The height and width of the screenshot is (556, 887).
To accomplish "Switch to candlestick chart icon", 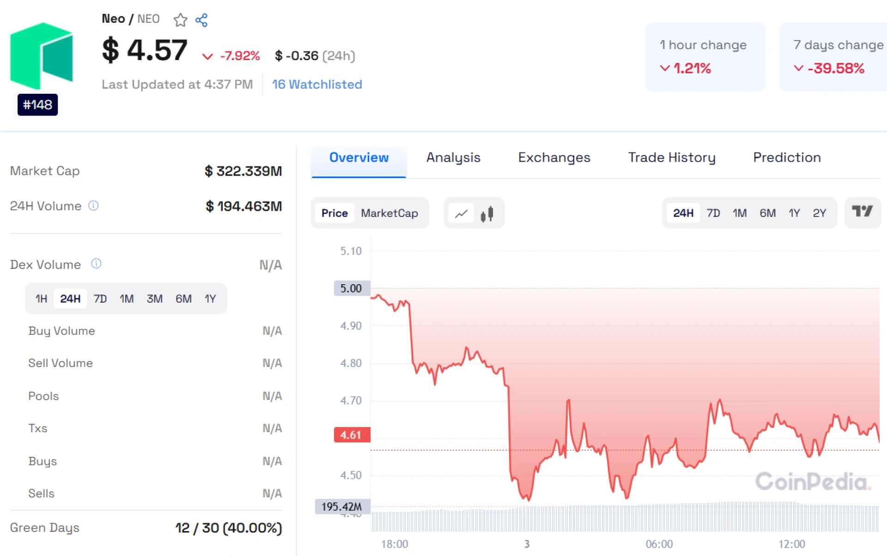I will pyautogui.click(x=487, y=214).
